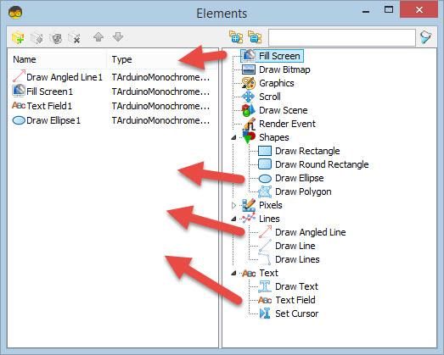Select Draw Angled Line in tree
Viewport: 444px width, 355px height.
click(x=311, y=232)
